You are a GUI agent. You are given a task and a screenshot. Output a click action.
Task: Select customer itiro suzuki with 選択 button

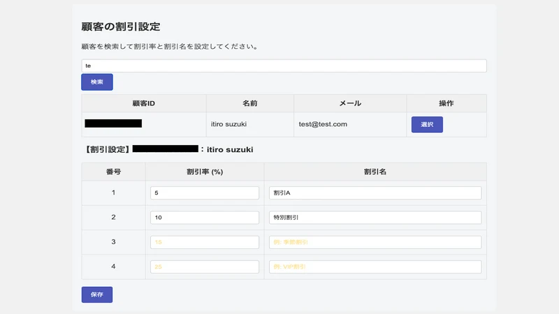click(x=427, y=125)
